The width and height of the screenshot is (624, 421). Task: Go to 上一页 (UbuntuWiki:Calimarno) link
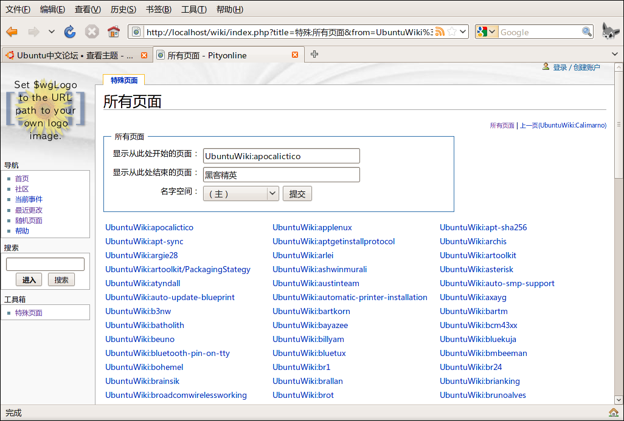click(x=563, y=125)
